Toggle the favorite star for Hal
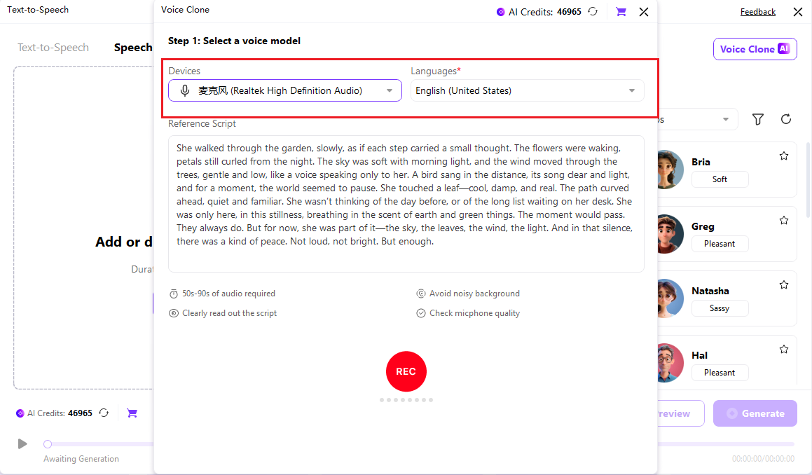Image resolution: width=812 pixels, height=475 pixels. (784, 350)
